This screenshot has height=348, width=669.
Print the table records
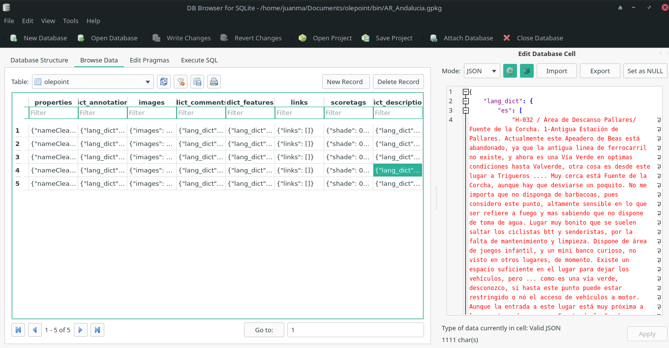pos(214,82)
